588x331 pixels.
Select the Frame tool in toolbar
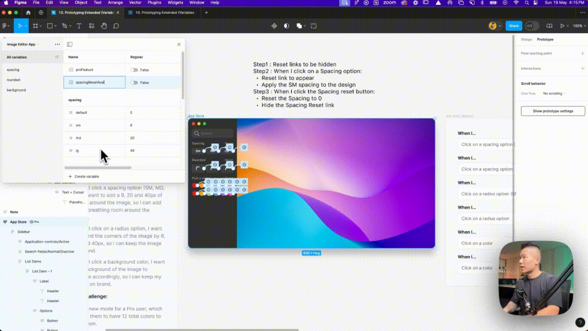click(35, 26)
